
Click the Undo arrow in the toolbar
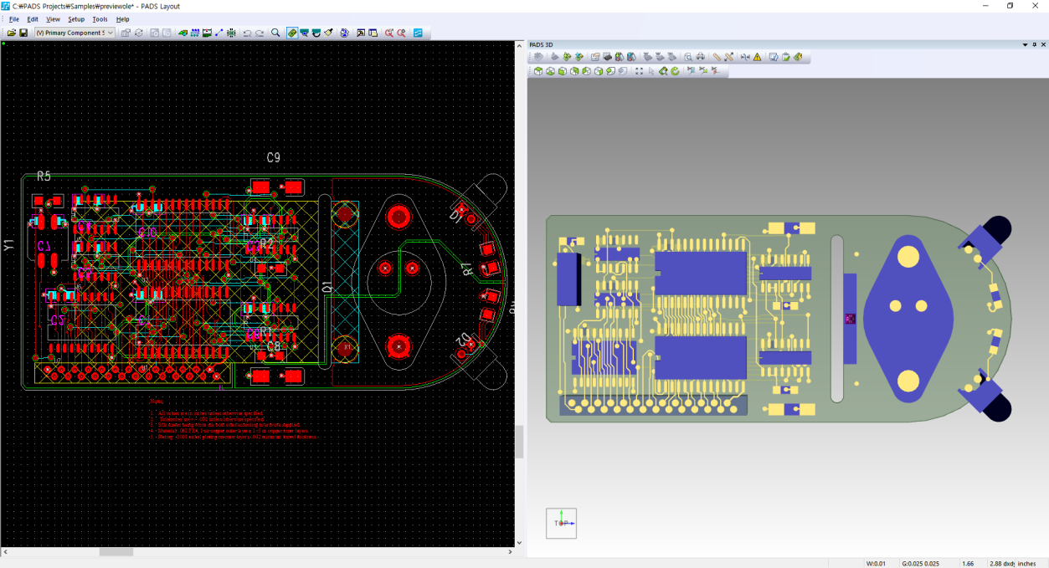247,33
